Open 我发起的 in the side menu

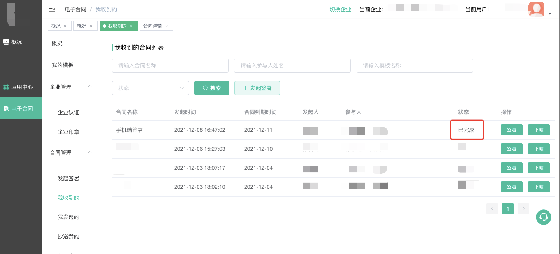pos(68,217)
